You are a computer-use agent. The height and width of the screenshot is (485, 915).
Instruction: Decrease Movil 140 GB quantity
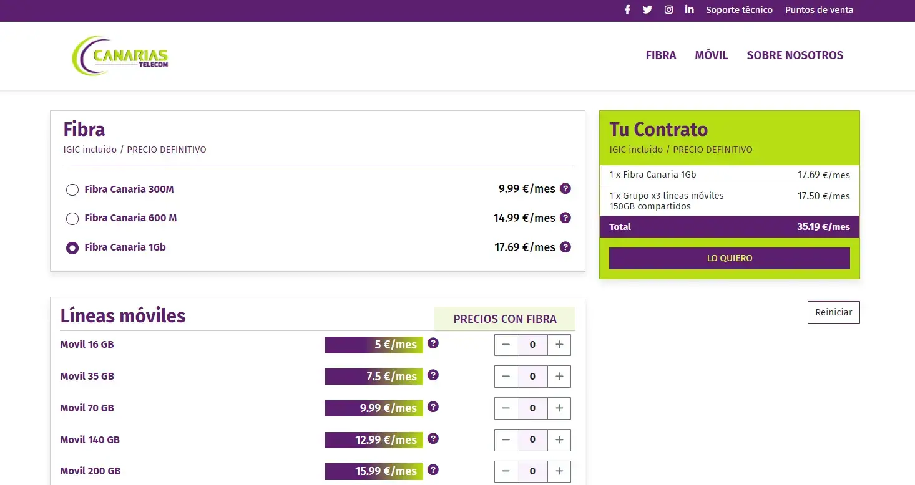click(506, 440)
